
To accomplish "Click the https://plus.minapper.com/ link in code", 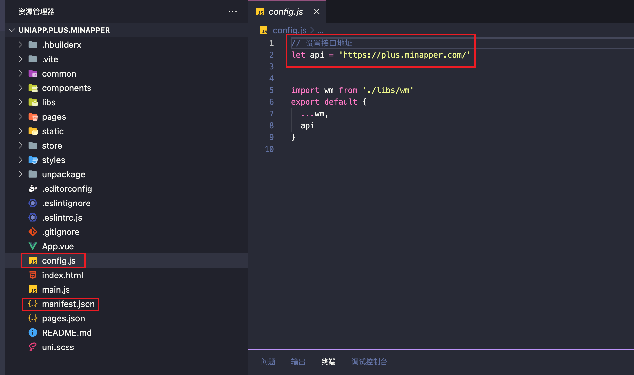I will [x=405, y=55].
